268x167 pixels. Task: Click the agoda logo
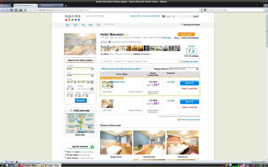pos(72,18)
